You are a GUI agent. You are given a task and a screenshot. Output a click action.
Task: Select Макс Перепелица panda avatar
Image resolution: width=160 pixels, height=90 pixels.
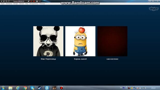point(48,41)
